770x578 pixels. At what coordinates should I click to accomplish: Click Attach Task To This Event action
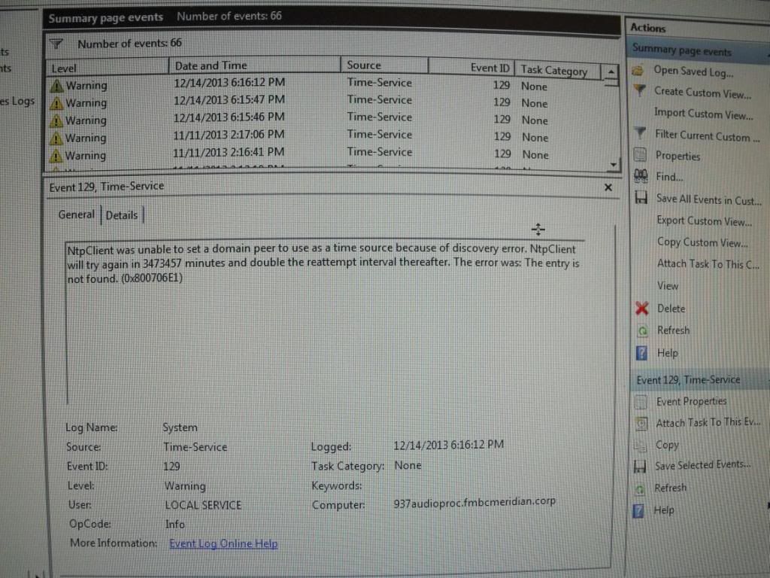pyautogui.click(x=708, y=423)
